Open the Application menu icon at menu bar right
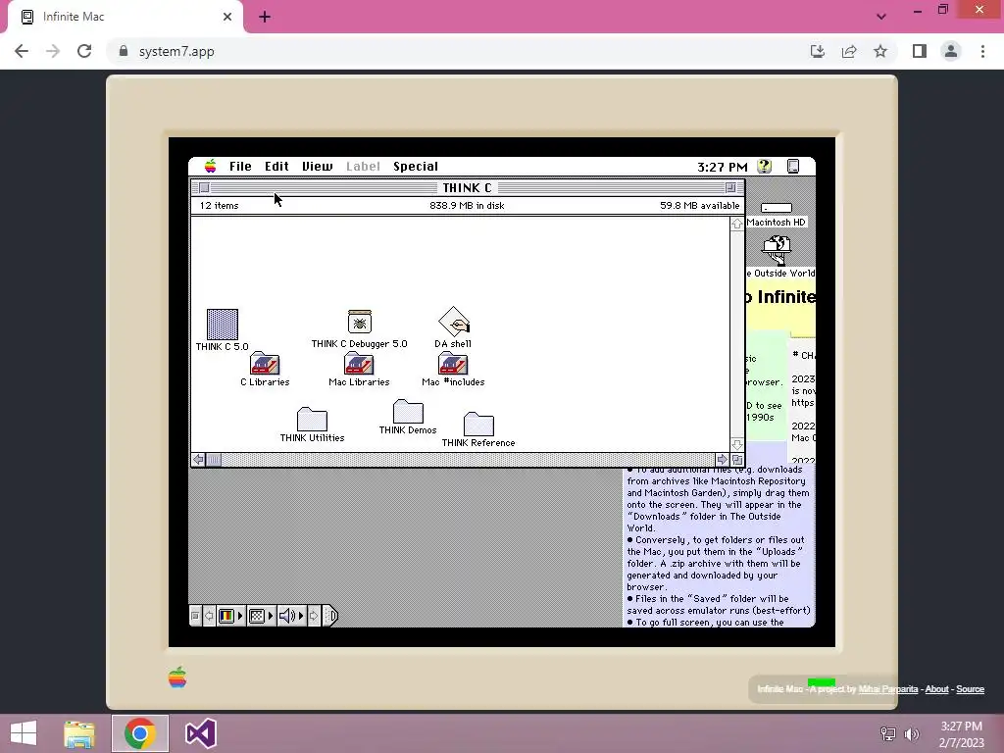Screen dimensions: 1004x753 coord(793,167)
